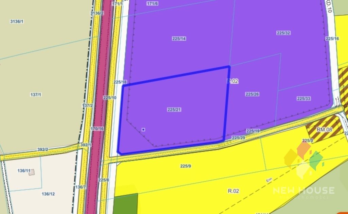Click the building footprint beside 136/11

pyautogui.click(x=32, y=172)
